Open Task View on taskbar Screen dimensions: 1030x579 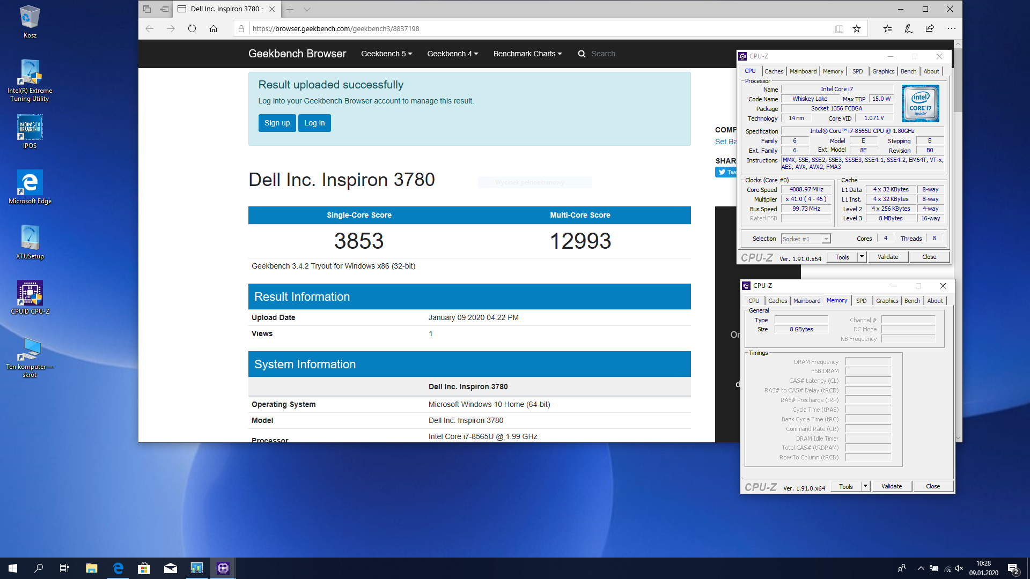click(x=64, y=568)
